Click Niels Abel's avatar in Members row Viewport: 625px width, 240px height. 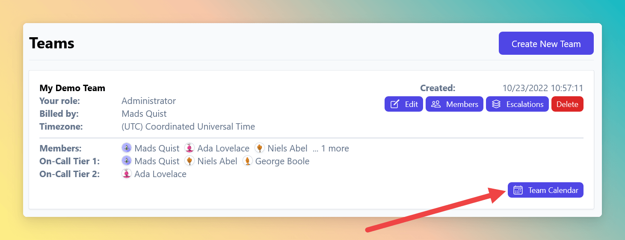click(260, 148)
